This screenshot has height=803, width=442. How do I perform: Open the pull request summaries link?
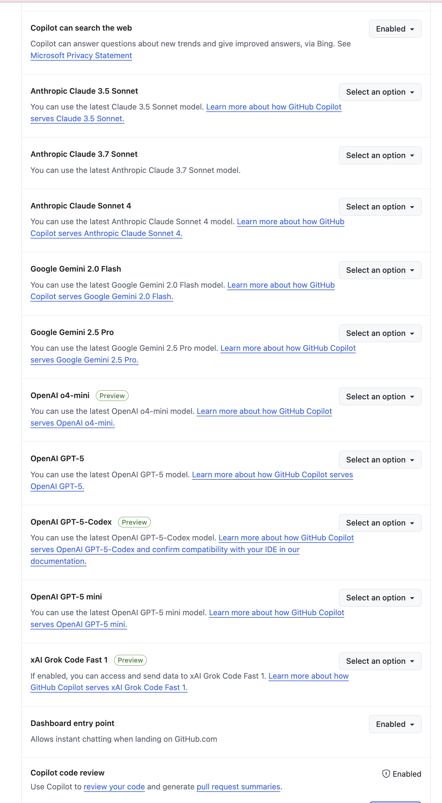(238, 787)
